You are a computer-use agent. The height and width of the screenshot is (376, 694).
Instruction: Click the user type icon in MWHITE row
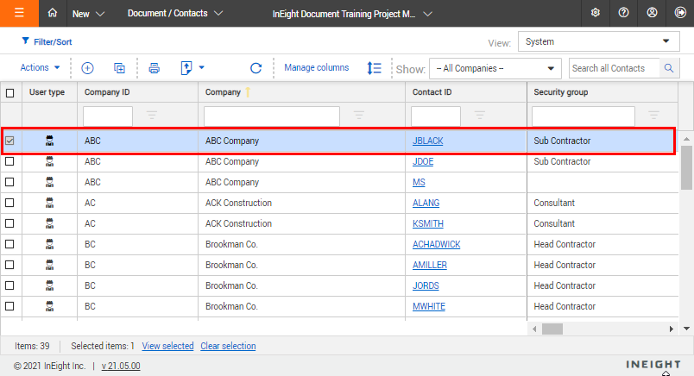point(49,306)
